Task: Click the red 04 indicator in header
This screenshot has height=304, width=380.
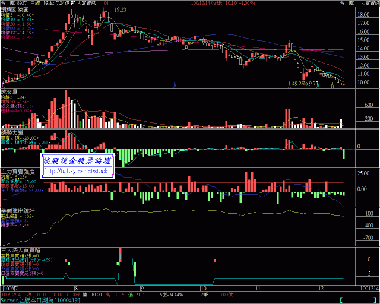Action: click(x=106, y=3)
